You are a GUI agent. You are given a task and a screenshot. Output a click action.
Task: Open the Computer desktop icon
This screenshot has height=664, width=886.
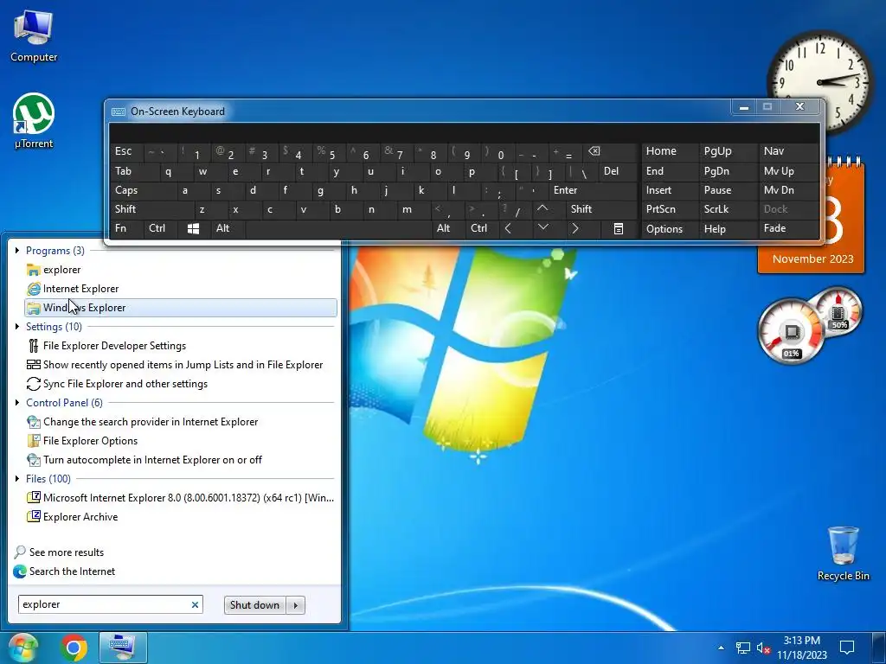pyautogui.click(x=34, y=36)
